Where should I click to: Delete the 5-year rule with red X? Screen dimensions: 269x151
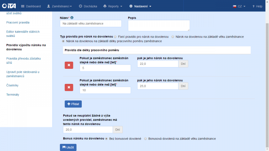point(69,65)
